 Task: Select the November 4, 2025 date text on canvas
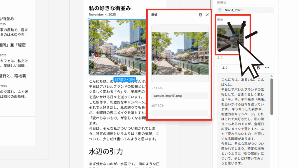pos(102,14)
